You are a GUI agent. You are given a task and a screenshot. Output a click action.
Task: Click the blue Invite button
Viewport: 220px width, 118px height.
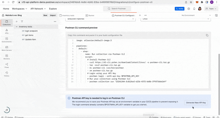[180, 9]
